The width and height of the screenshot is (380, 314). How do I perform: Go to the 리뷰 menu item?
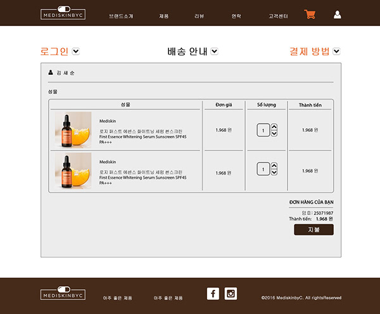click(199, 16)
